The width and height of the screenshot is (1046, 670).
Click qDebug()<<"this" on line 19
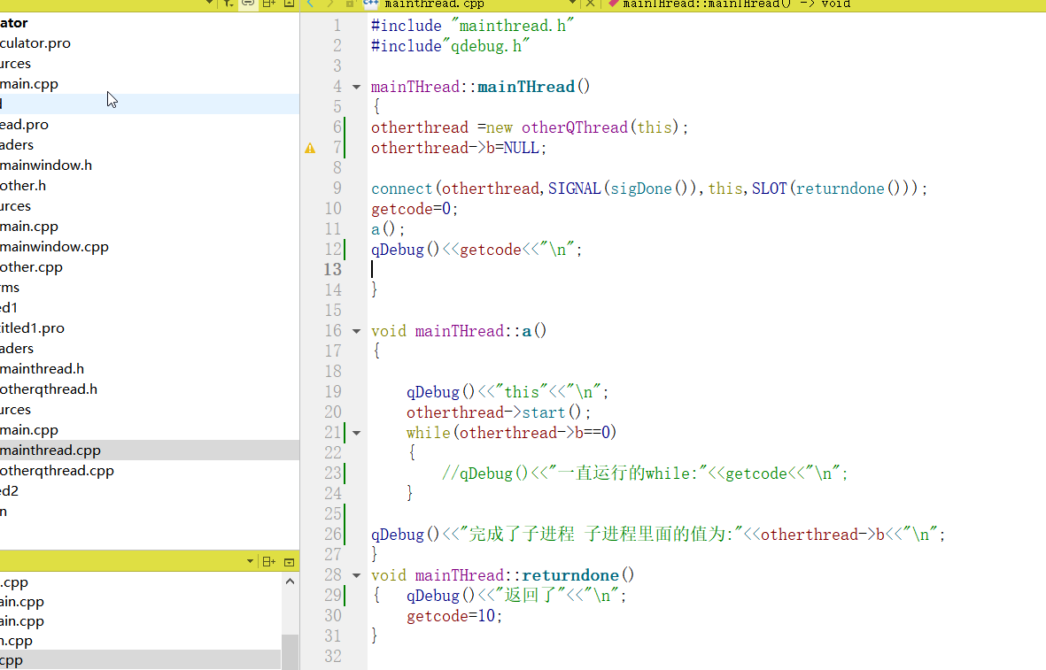click(477, 392)
